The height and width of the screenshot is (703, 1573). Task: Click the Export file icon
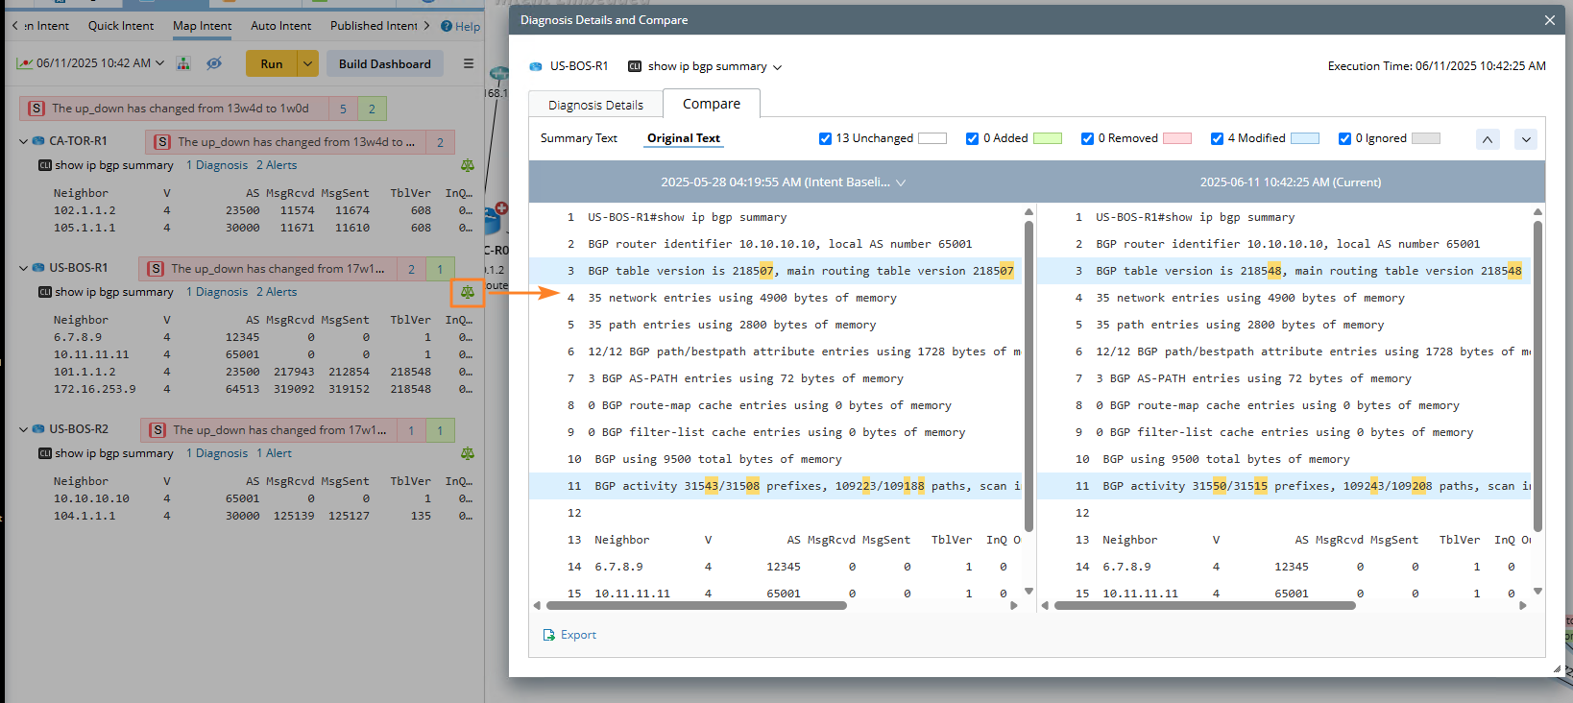(549, 635)
